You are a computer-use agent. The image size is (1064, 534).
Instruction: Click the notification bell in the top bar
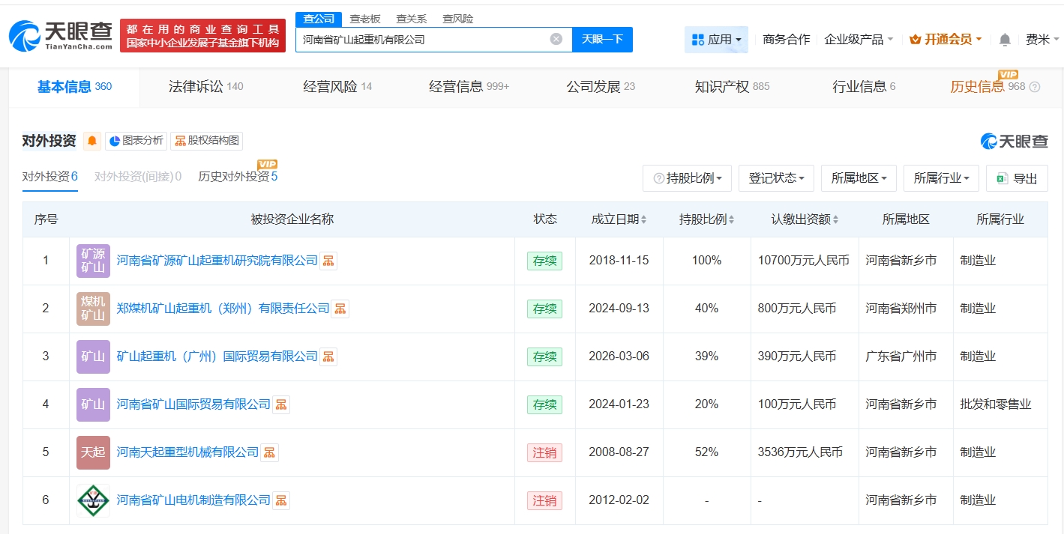(x=1005, y=40)
